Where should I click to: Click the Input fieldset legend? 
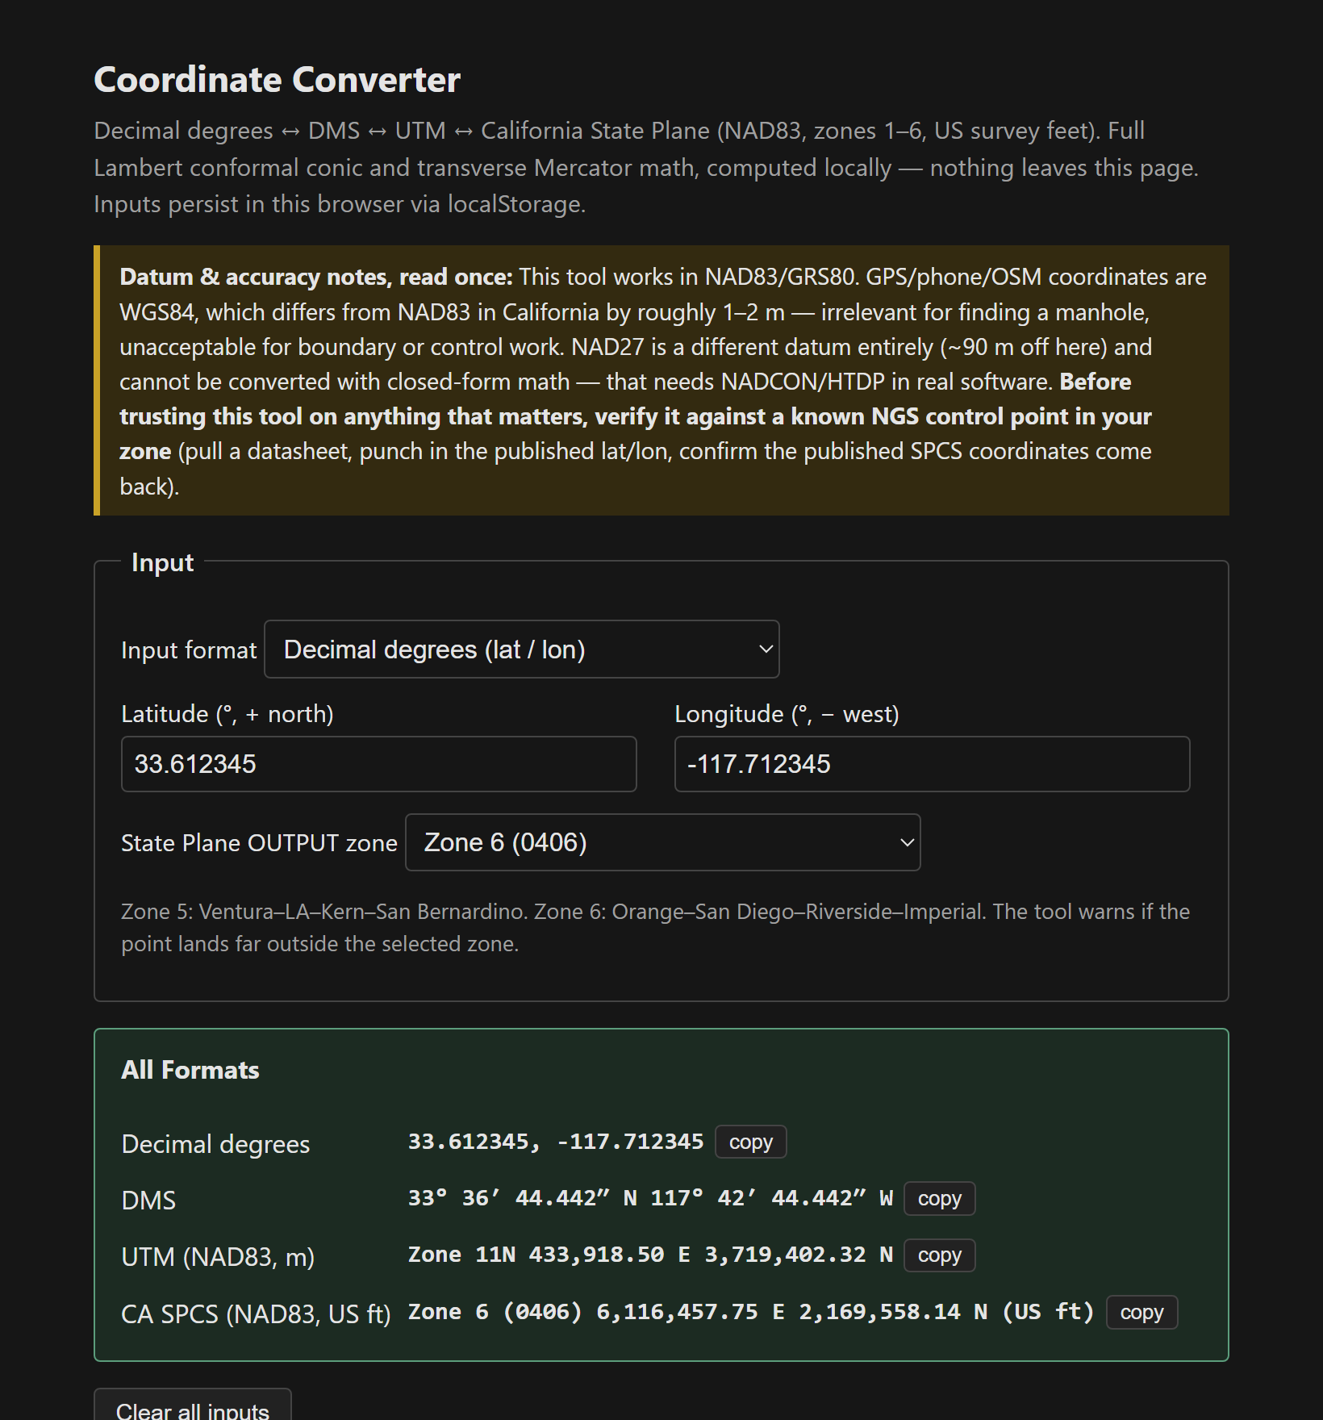pyautogui.click(x=162, y=562)
